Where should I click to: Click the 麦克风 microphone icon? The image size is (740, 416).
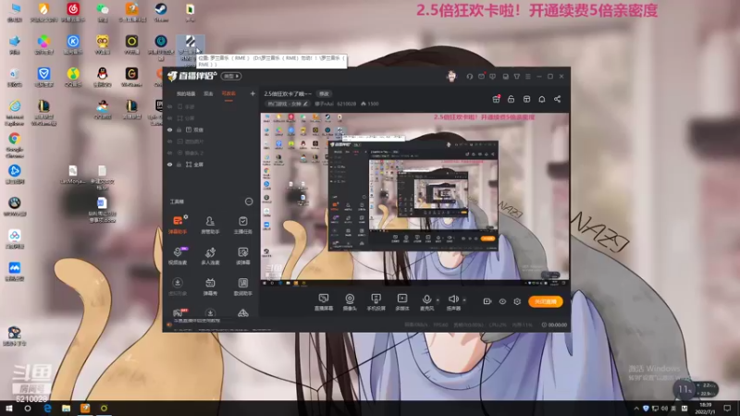pyautogui.click(x=426, y=299)
